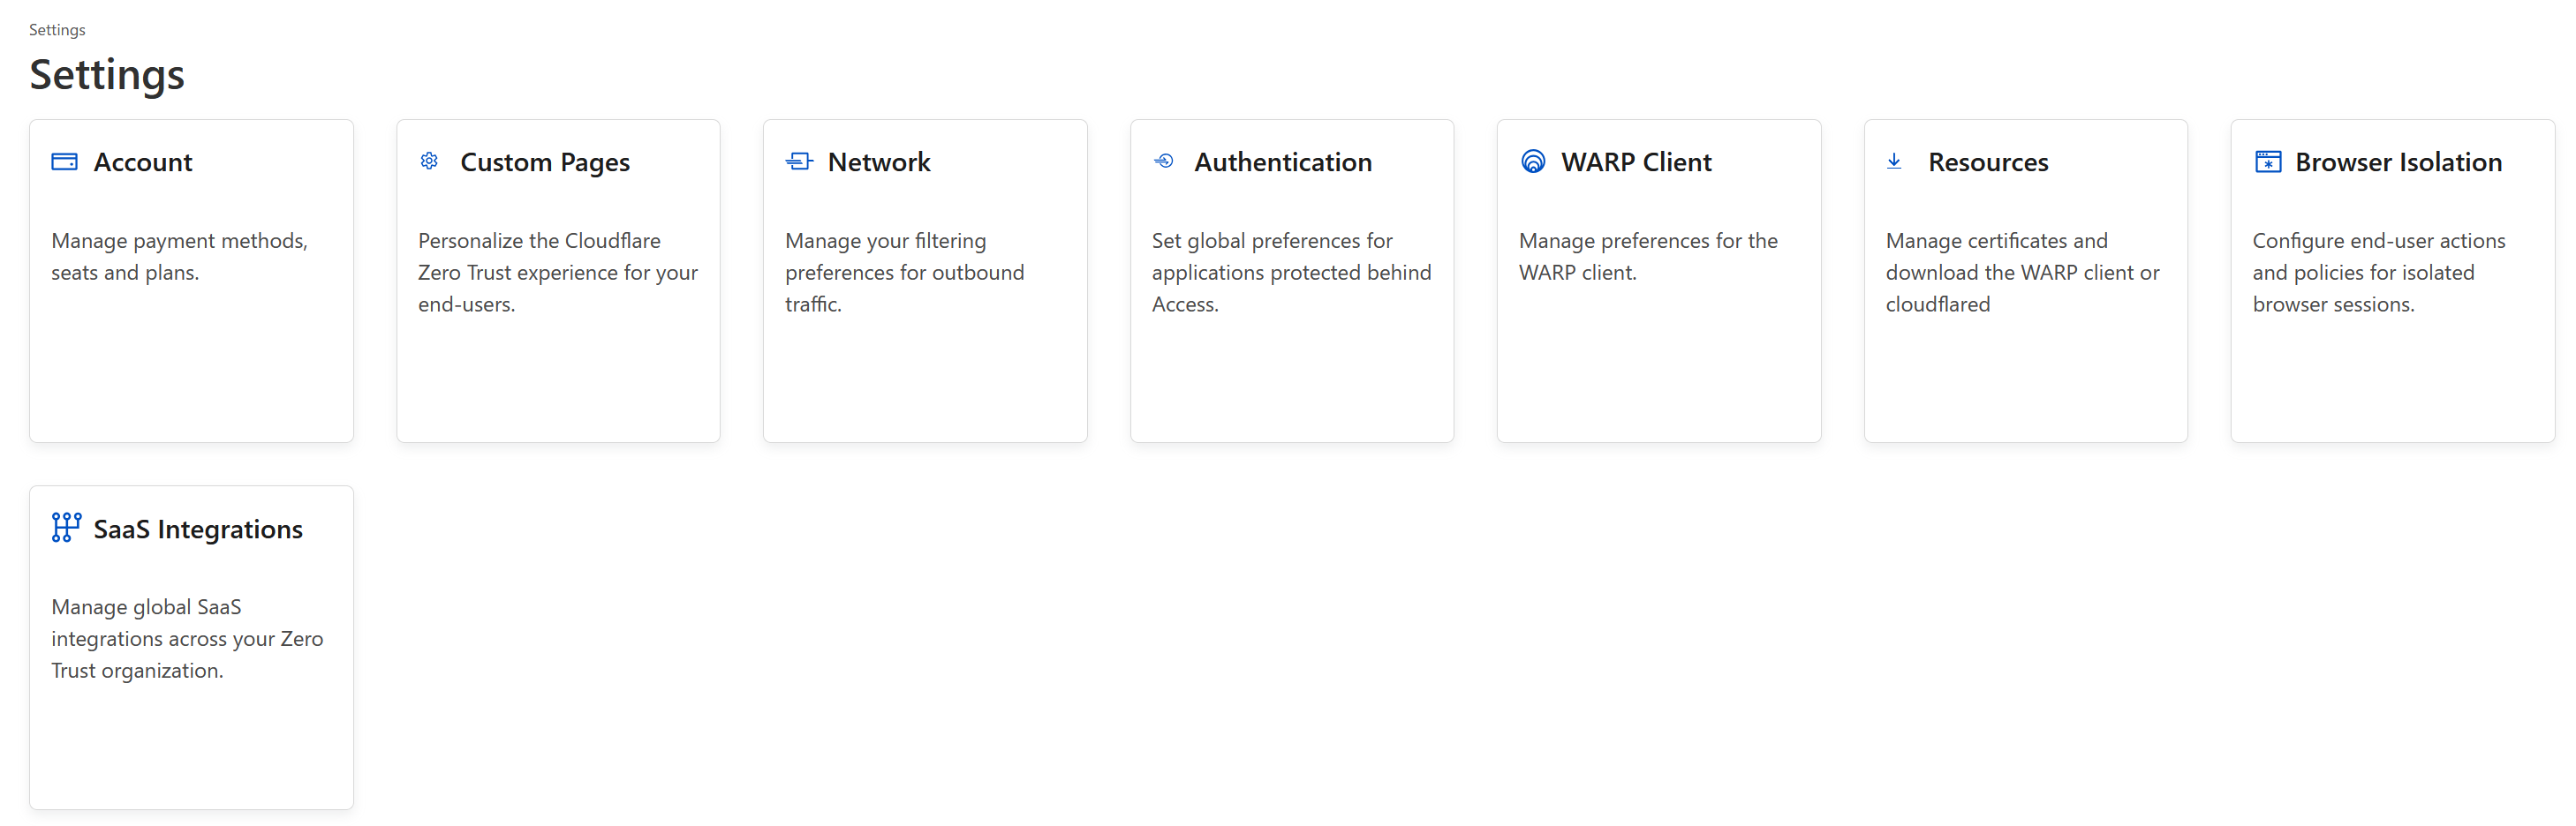Screen dimensions: 2576x826
Task: Open the Authentication settings heading
Action: (1283, 161)
